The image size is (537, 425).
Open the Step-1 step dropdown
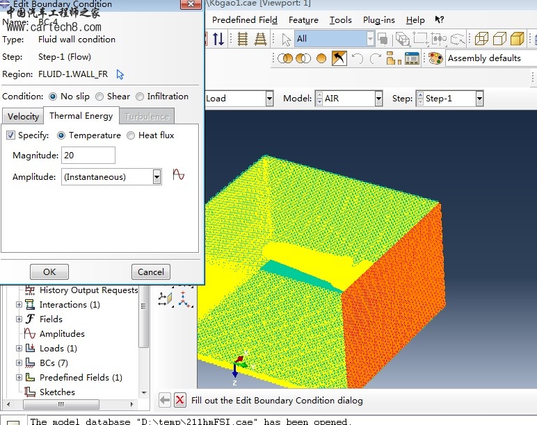479,99
